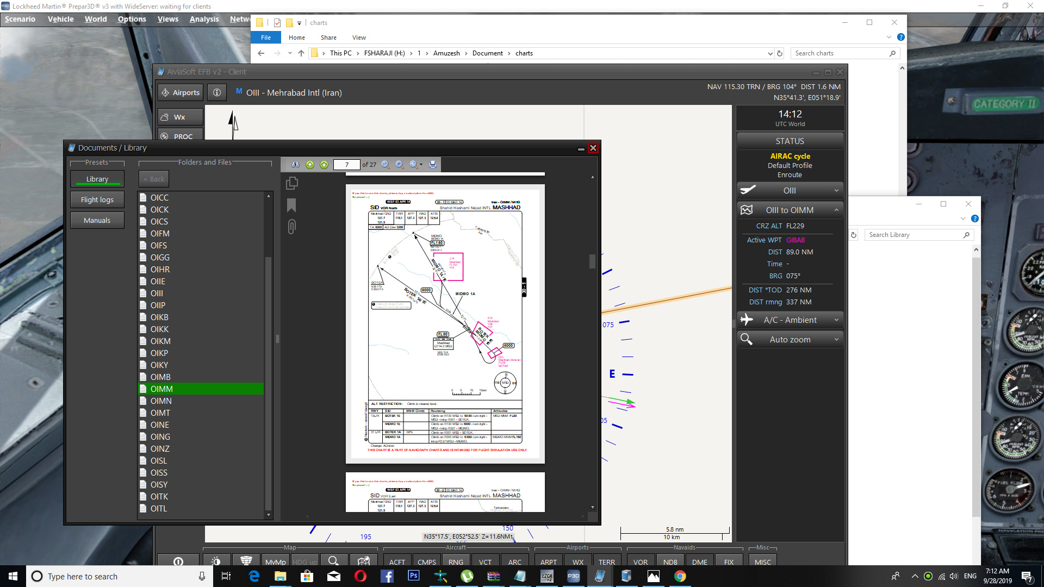The image size is (1044, 587).
Task: Select the Library preset
Action: (x=97, y=179)
